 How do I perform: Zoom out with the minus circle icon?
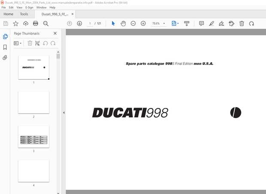click(x=133, y=24)
